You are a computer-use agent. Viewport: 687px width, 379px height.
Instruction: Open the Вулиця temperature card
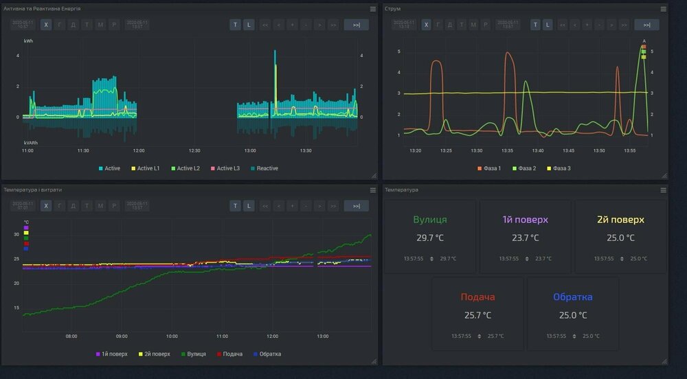click(x=430, y=237)
